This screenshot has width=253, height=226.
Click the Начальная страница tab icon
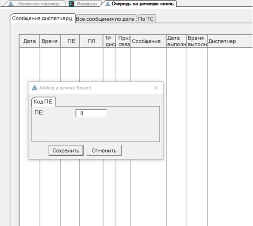(11, 4)
